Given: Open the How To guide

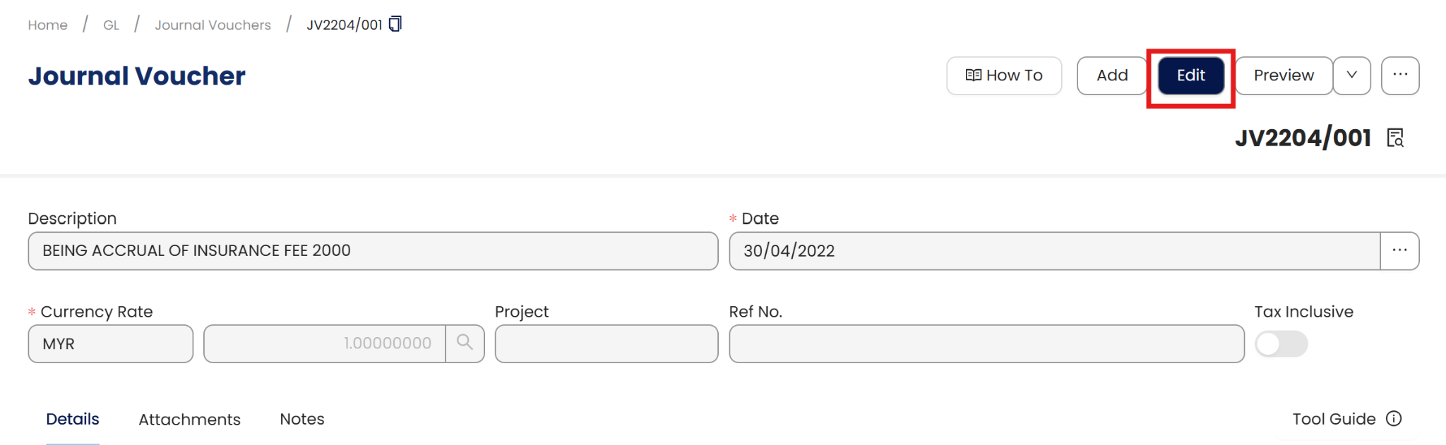Looking at the screenshot, I should coord(1003,75).
